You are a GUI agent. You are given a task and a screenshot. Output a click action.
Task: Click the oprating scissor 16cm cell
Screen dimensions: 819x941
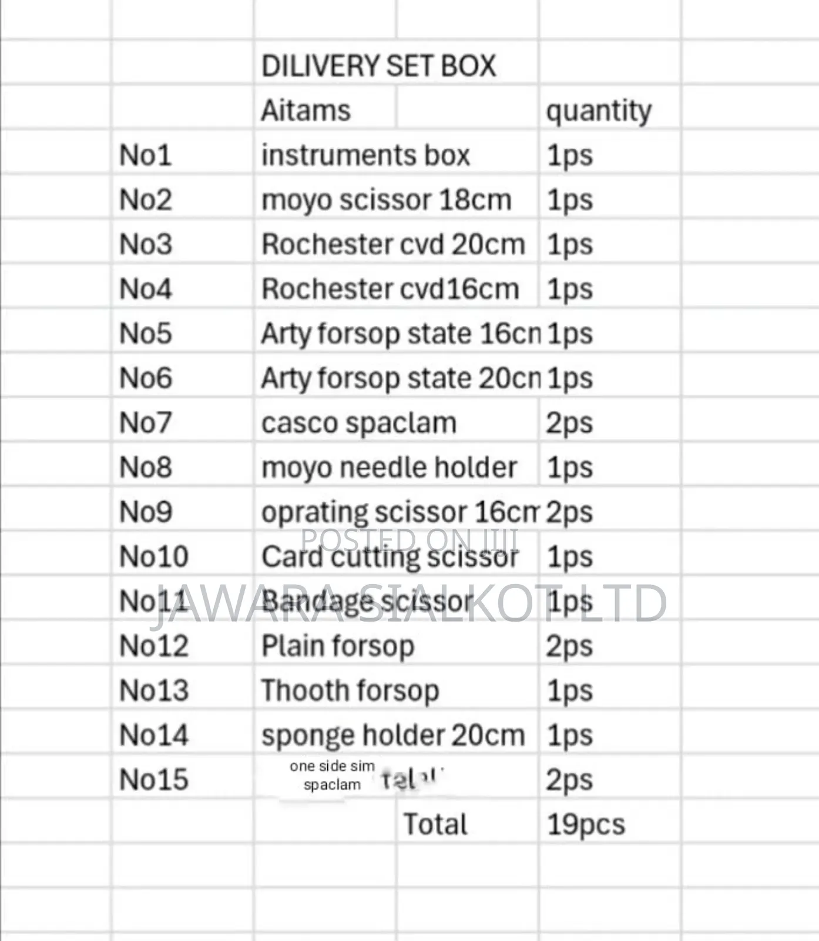397,510
